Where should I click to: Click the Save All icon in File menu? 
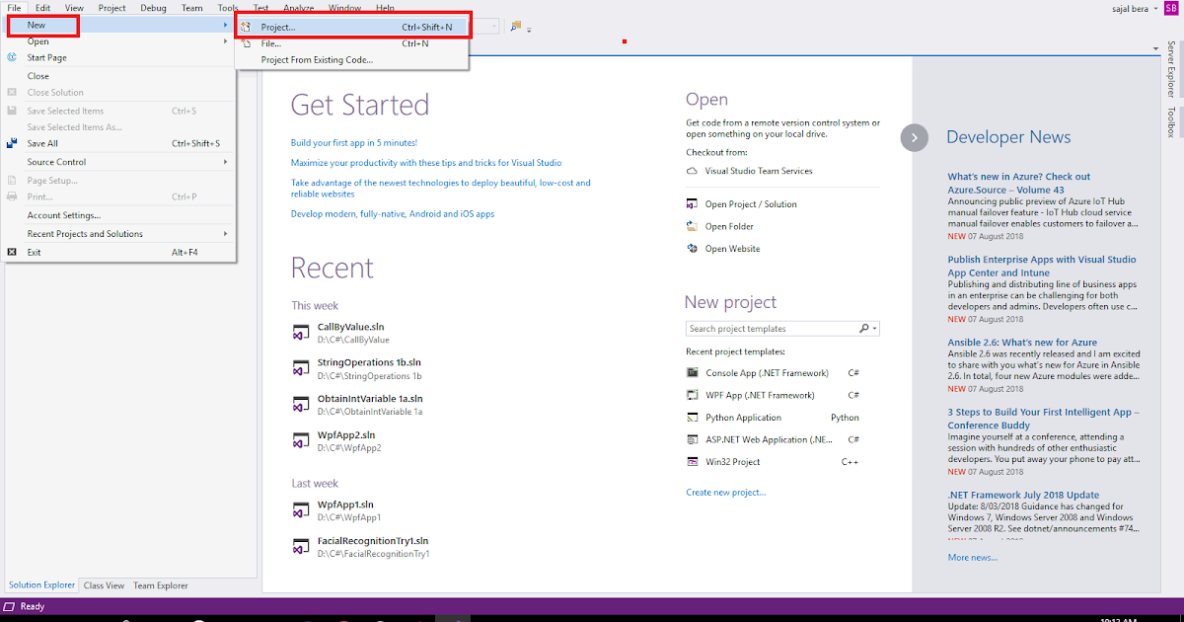pos(12,143)
